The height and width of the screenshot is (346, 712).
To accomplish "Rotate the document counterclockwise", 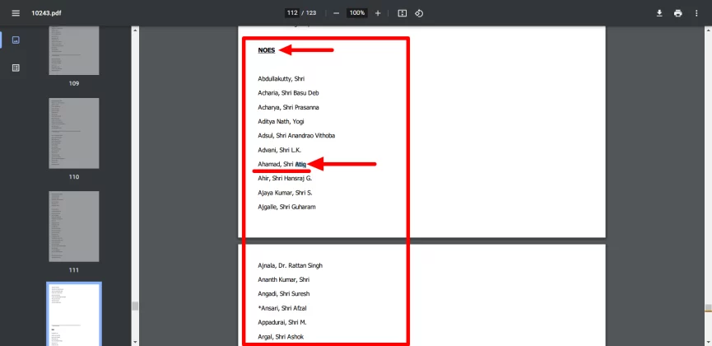I will [x=419, y=13].
